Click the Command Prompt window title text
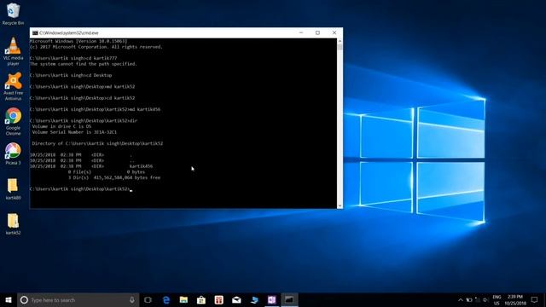The height and width of the screenshot is (307, 546). (x=68, y=32)
